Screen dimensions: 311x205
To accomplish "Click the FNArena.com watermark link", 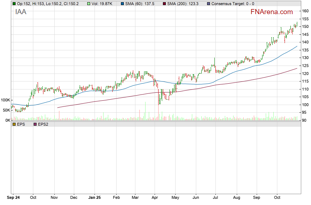I will (272, 12).
